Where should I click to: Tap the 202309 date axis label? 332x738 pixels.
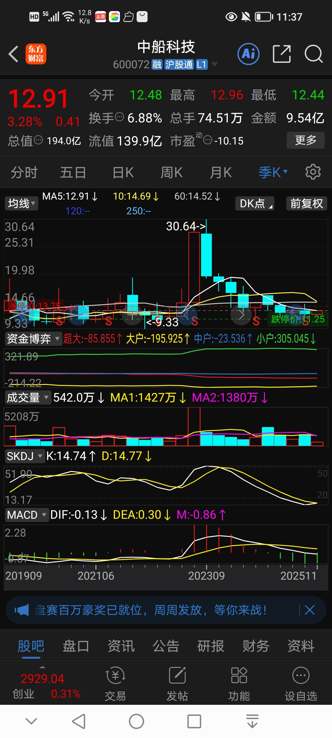point(206,576)
